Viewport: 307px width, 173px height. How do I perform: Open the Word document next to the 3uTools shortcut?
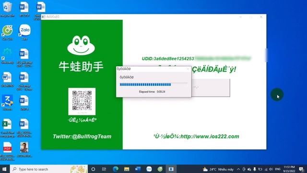click(24, 102)
